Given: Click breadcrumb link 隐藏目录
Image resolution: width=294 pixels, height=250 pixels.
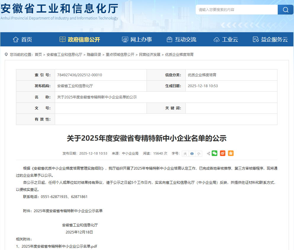Looking at the screenshot, I should click(94, 54).
